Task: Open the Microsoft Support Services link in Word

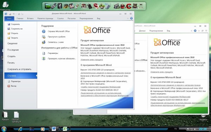Action: (x=101, y=87)
